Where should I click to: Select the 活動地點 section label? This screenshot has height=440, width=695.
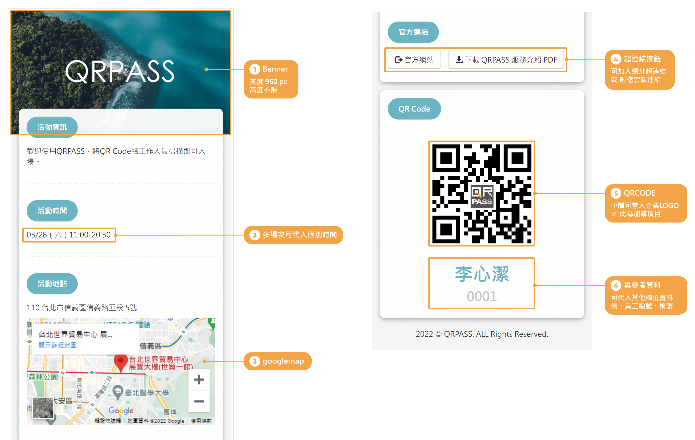click(x=52, y=283)
